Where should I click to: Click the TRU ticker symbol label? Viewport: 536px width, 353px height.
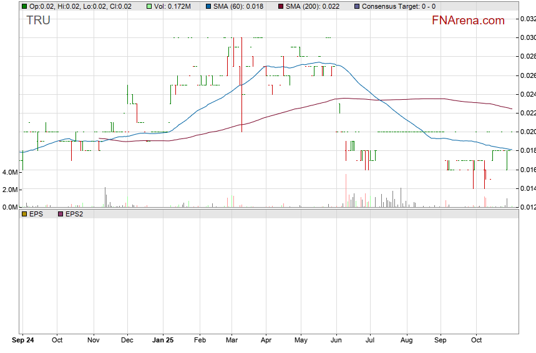38,21
